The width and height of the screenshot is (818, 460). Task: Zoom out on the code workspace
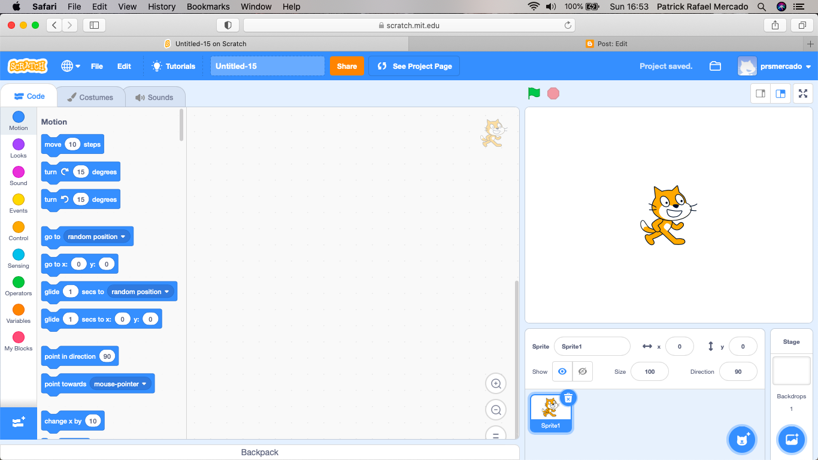(496, 410)
